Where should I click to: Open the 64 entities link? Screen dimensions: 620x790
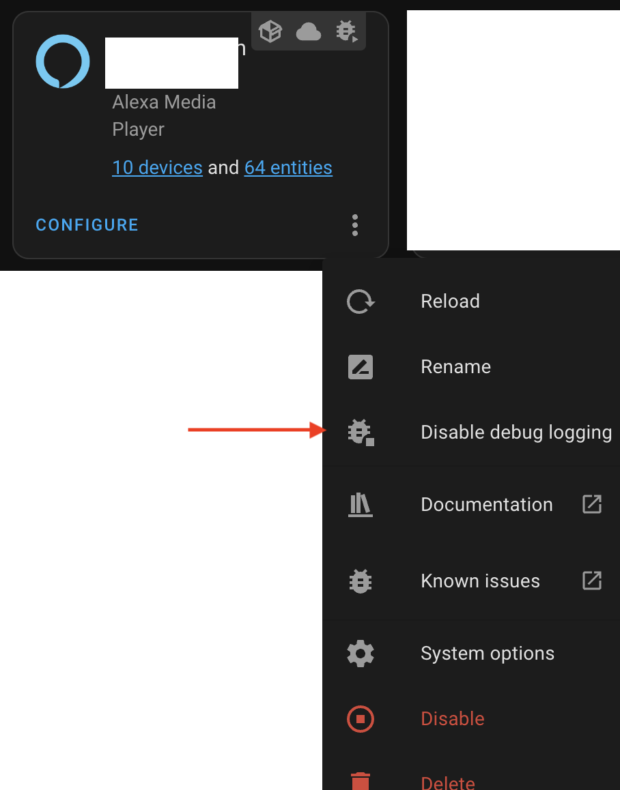(287, 167)
